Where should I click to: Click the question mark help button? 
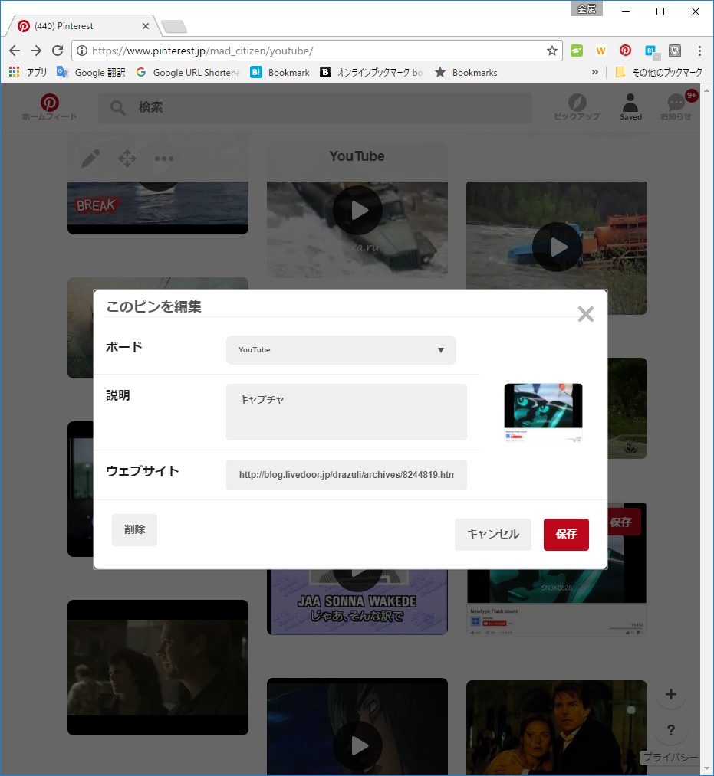coord(671,730)
